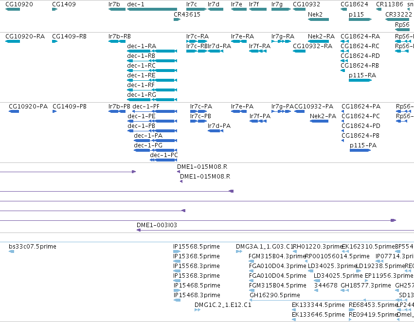Screen dimensions: 414x322
Task: Click protein 'Ir7d-PA'
Action: pyautogui.click(x=219, y=126)
